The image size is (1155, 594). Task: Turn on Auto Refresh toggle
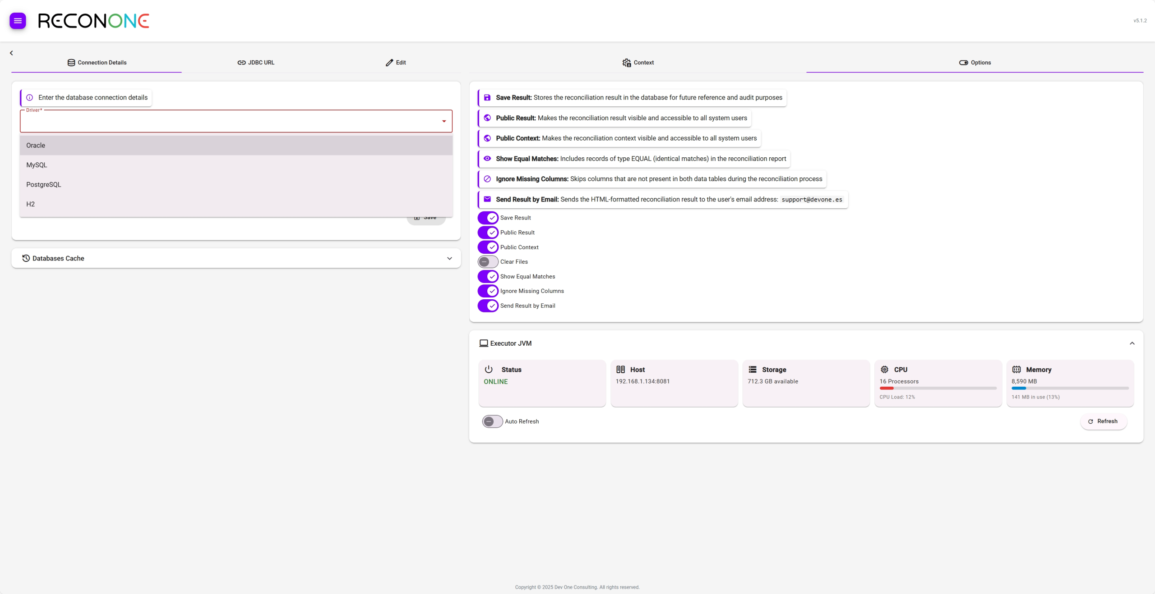click(492, 421)
